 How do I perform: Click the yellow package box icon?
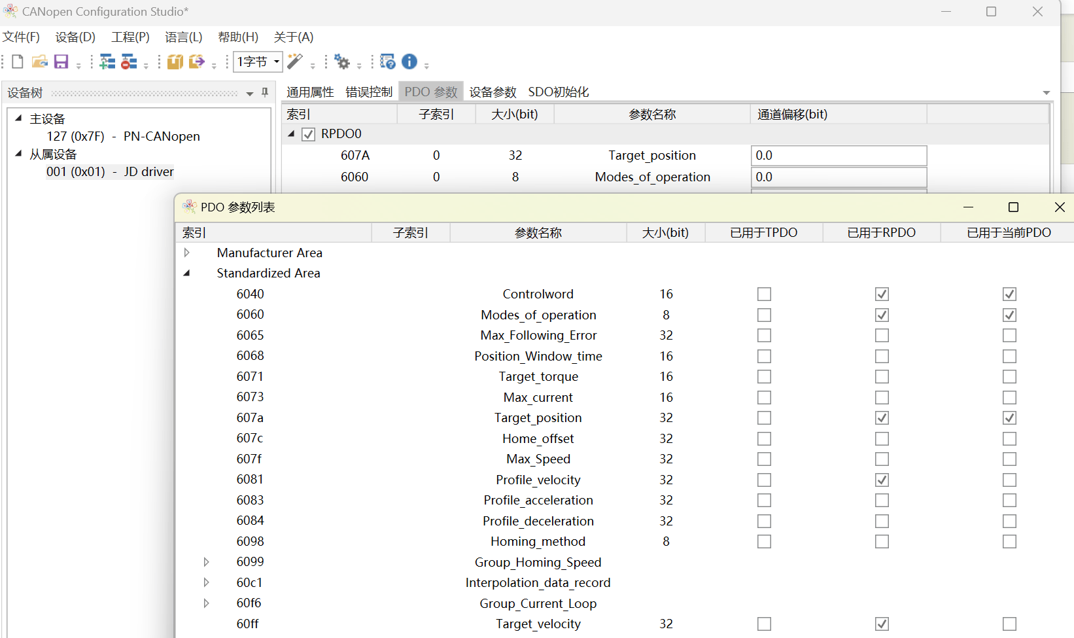[175, 62]
